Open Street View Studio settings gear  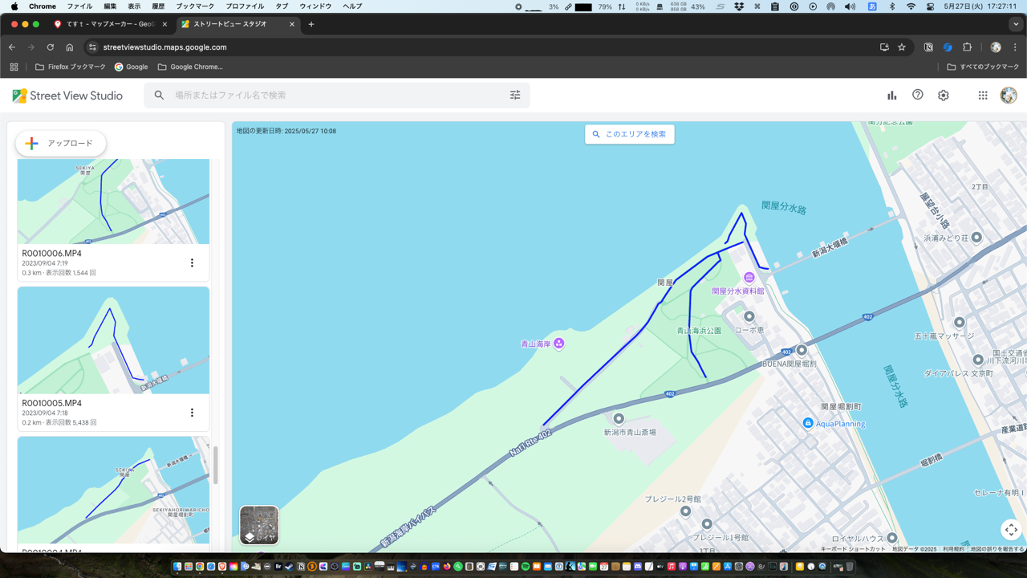(x=944, y=96)
